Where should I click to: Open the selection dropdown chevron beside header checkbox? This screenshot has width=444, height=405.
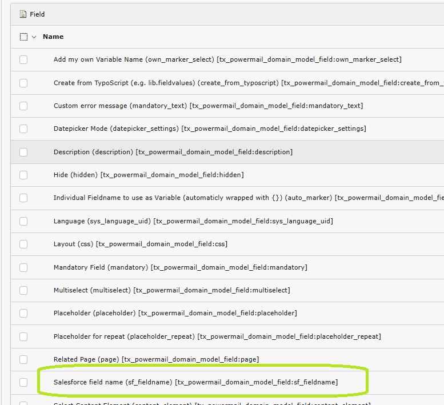tap(34, 37)
